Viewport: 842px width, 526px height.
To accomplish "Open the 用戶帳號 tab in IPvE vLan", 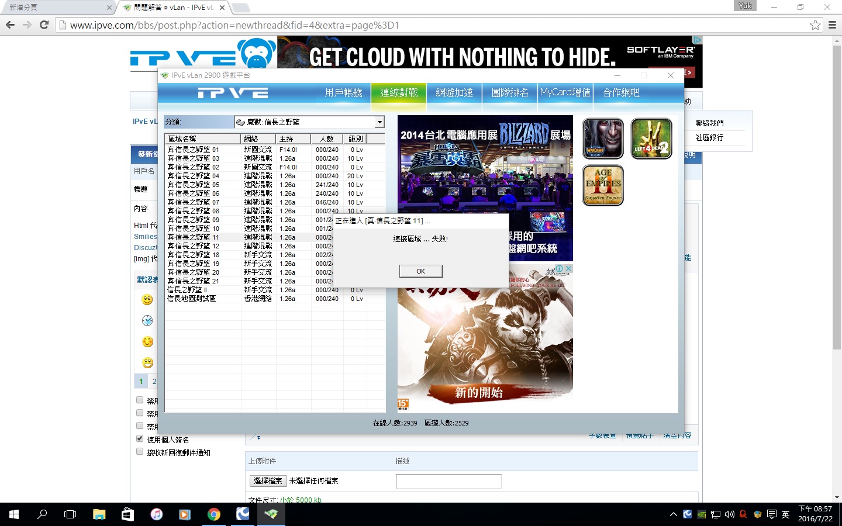I will pyautogui.click(x=343, y=93).
